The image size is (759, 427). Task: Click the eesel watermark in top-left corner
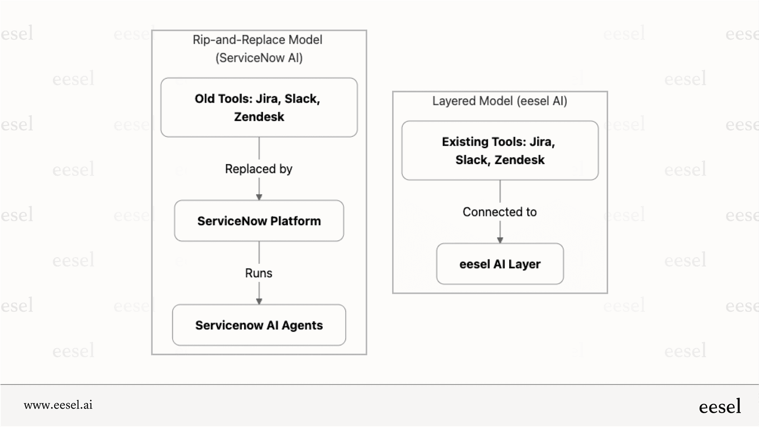(17, 33)
